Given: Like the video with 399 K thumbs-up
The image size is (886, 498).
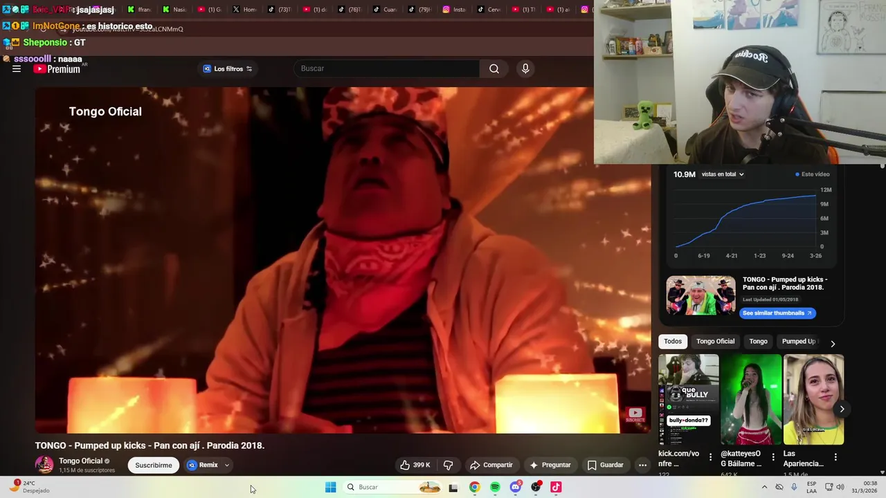Looking at the screenshot, I should pyautogui.click(x=415, y=465).
